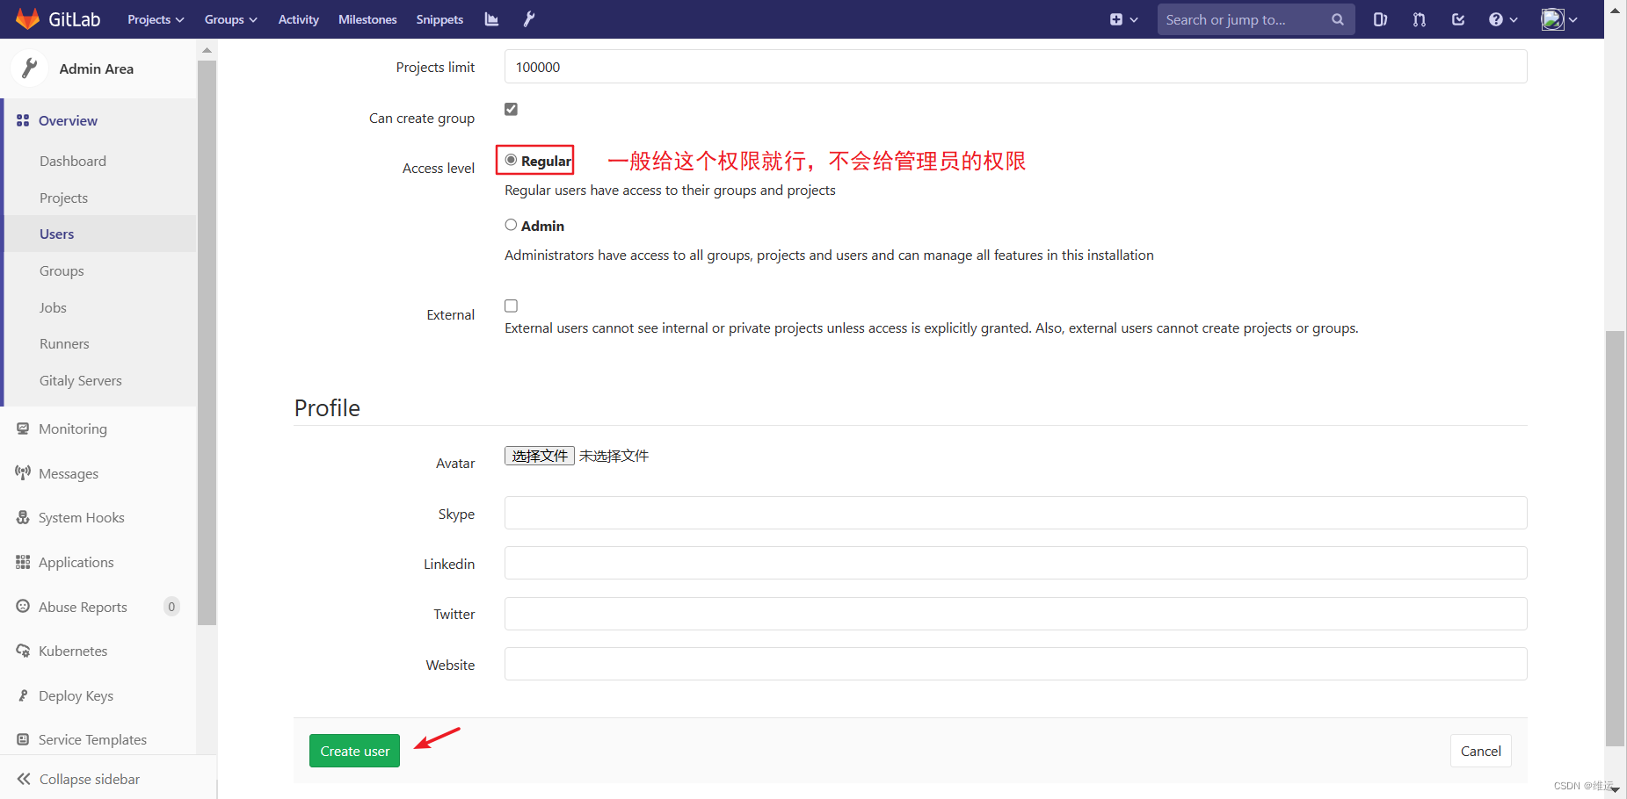
Task: Open Milestones in the top navbar
Action: click(x=367, y=19)
